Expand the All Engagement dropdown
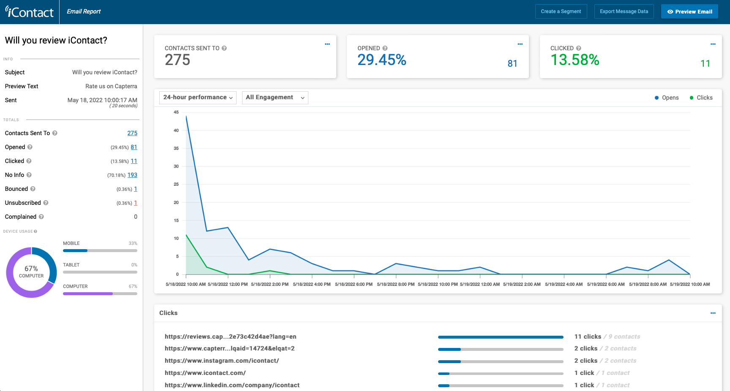 (x=275, y=98)
